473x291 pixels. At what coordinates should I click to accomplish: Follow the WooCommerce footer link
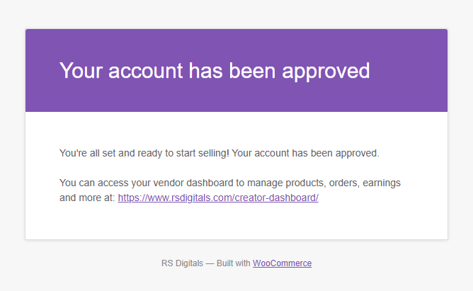282,263
